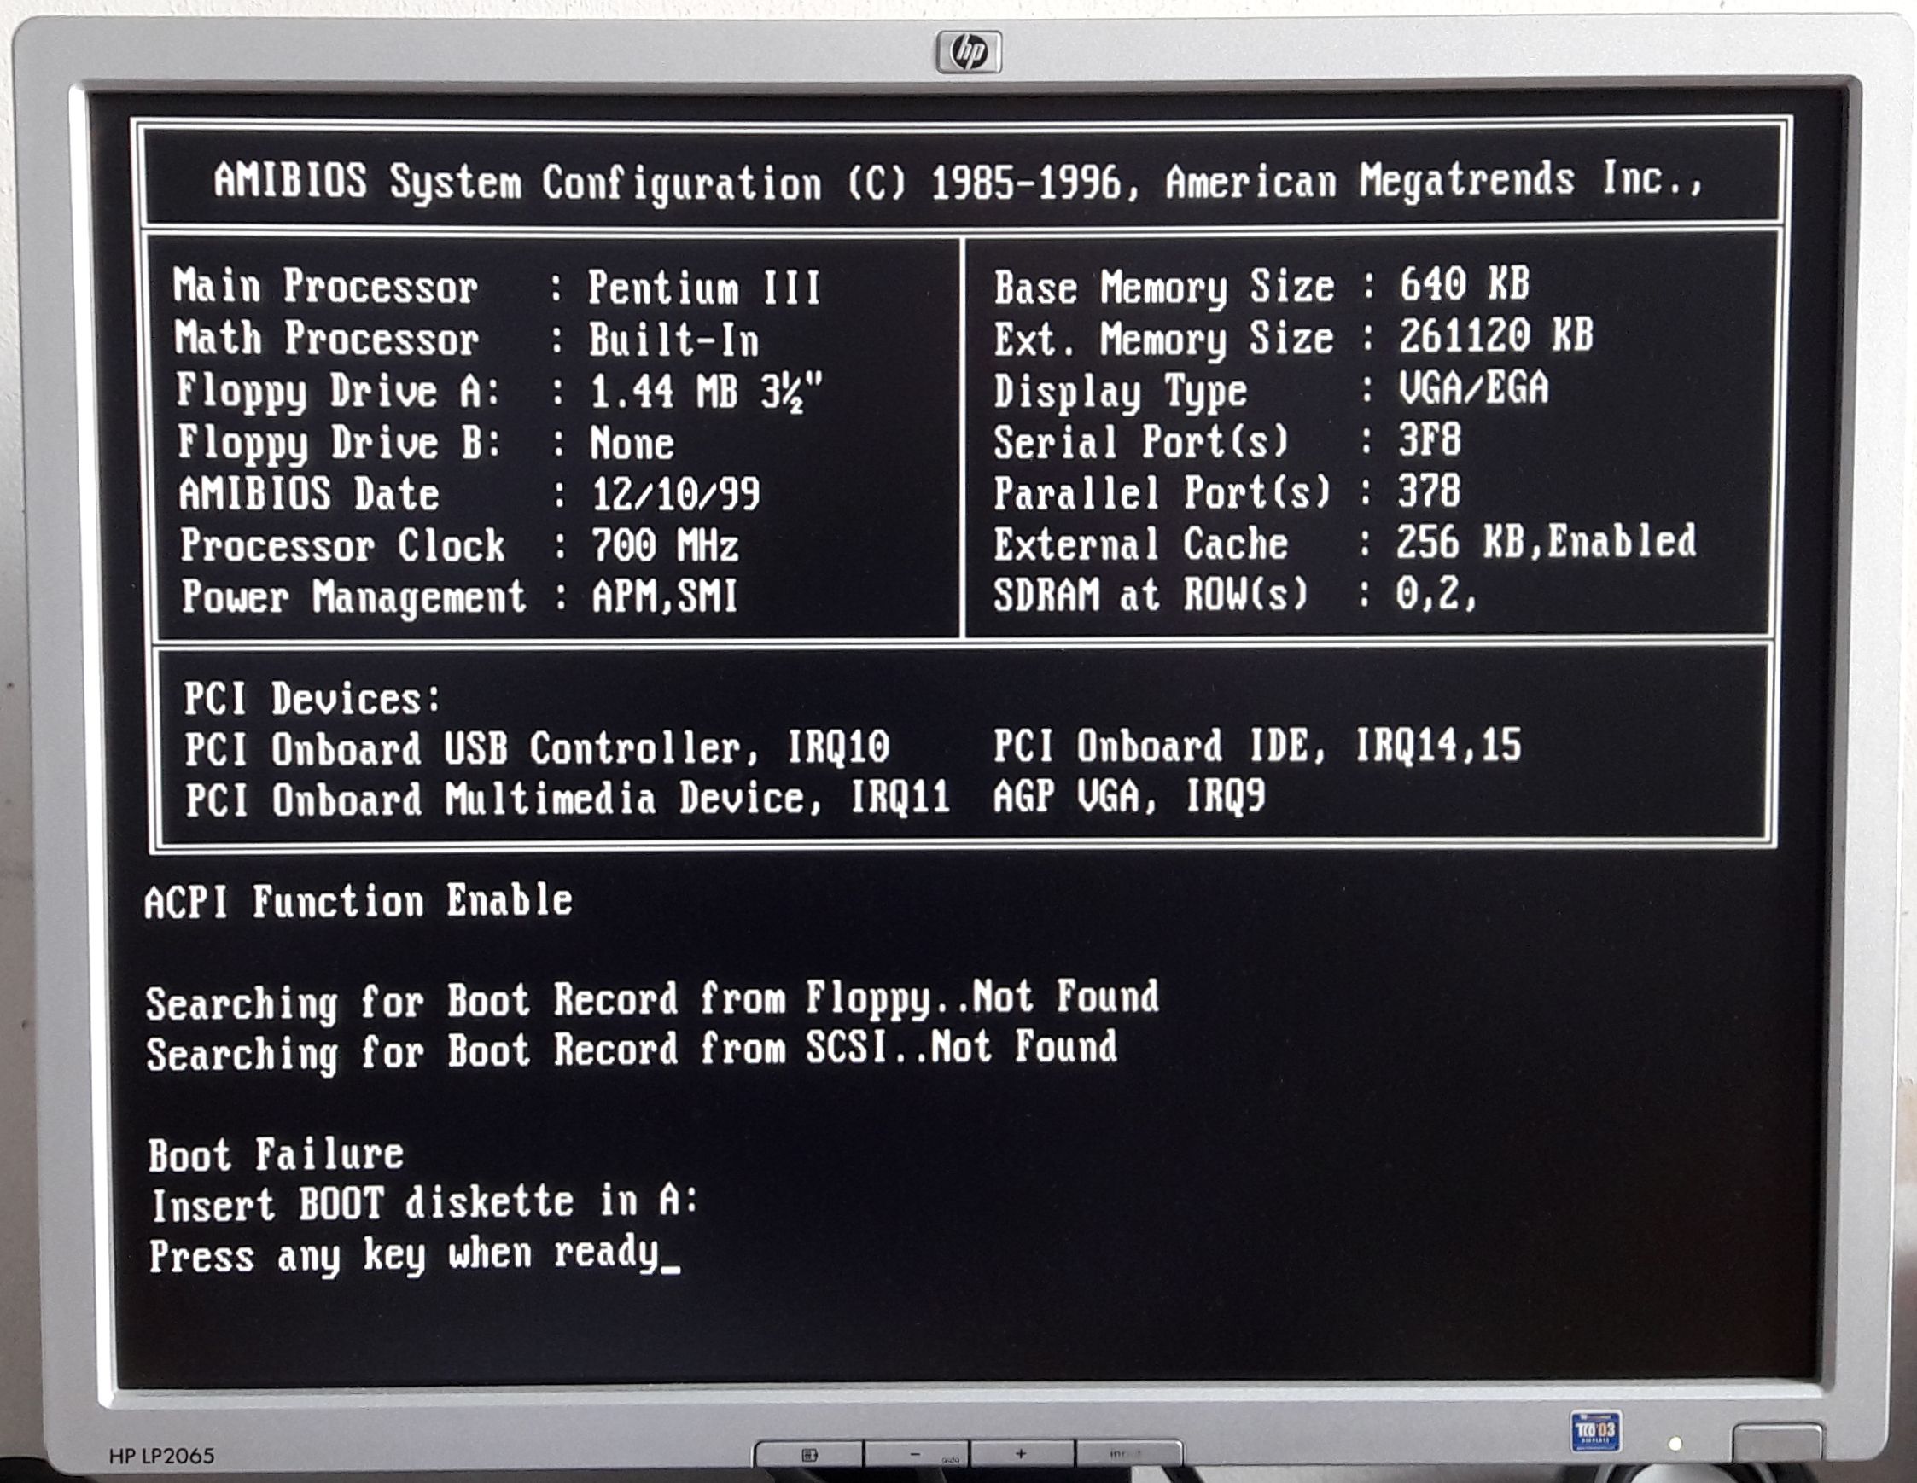Viewport: 1917px width, 1483px height.
Task: Click the '256 KB,Enabled' value
Action: [1547, 540]
